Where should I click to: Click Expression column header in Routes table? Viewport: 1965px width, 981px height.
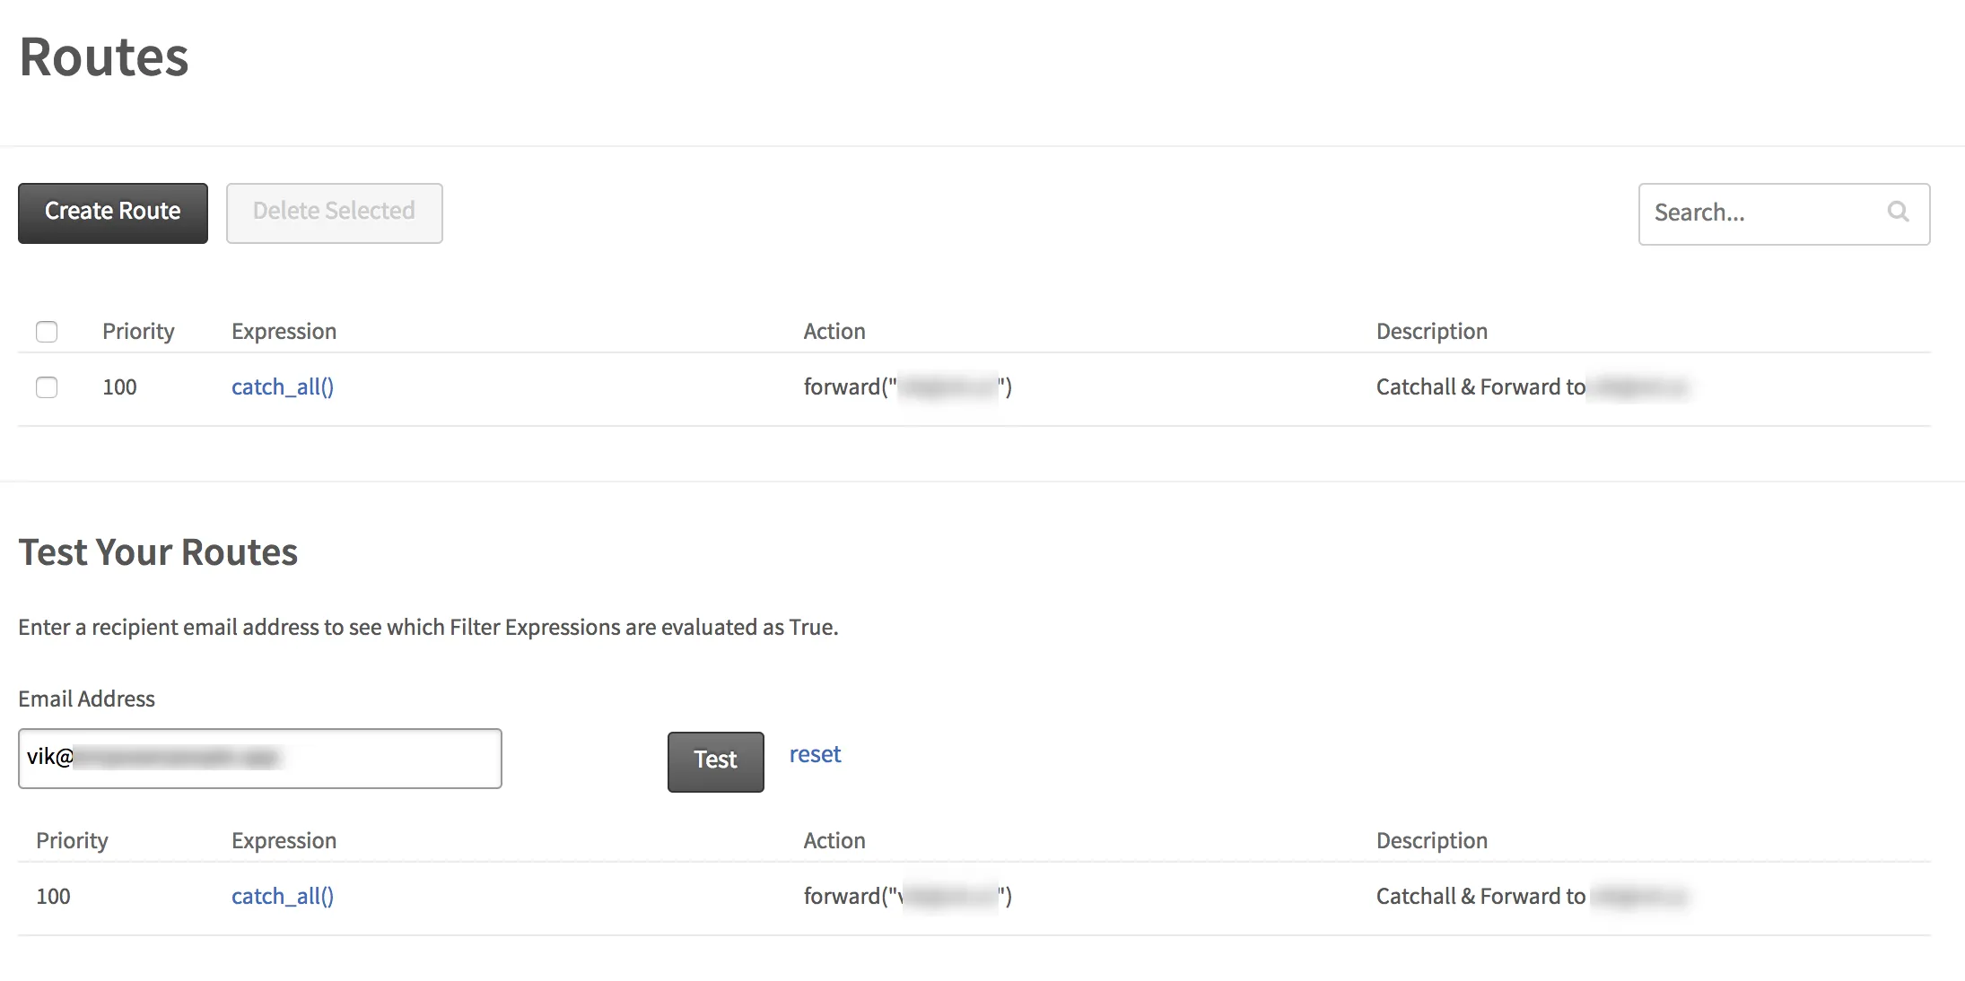284,332
